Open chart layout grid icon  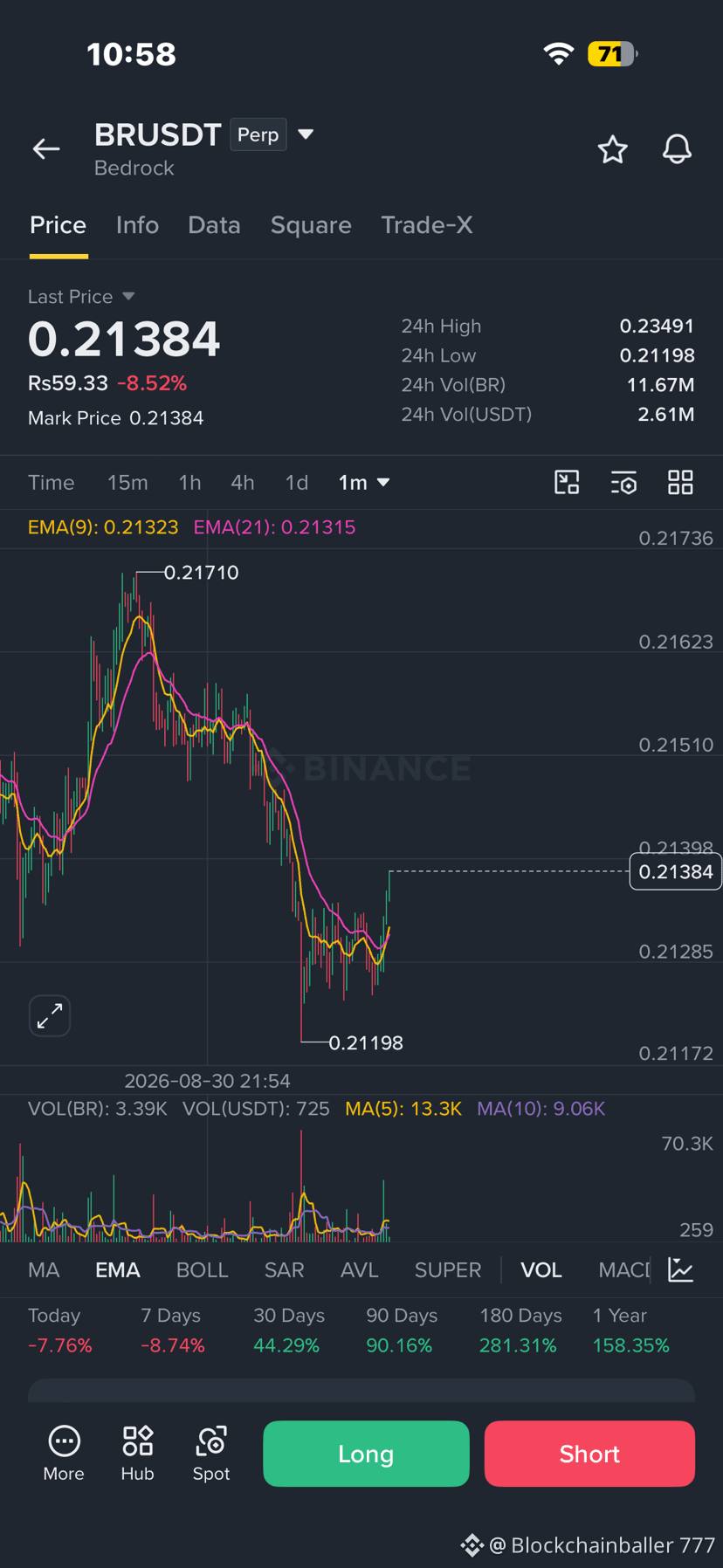click(x=680, y=482)
